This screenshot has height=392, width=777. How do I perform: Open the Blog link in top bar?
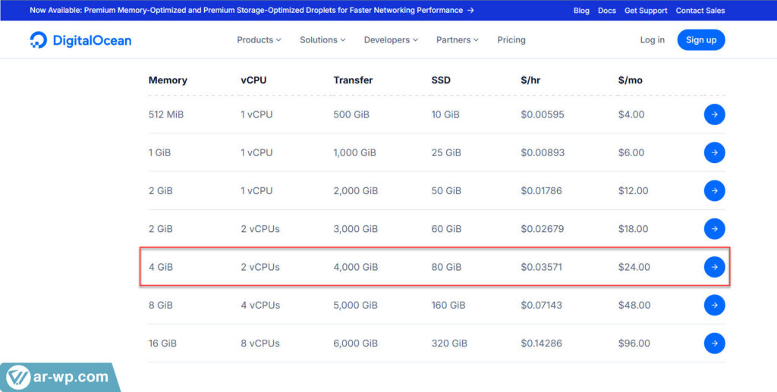(x=581, y=11)
